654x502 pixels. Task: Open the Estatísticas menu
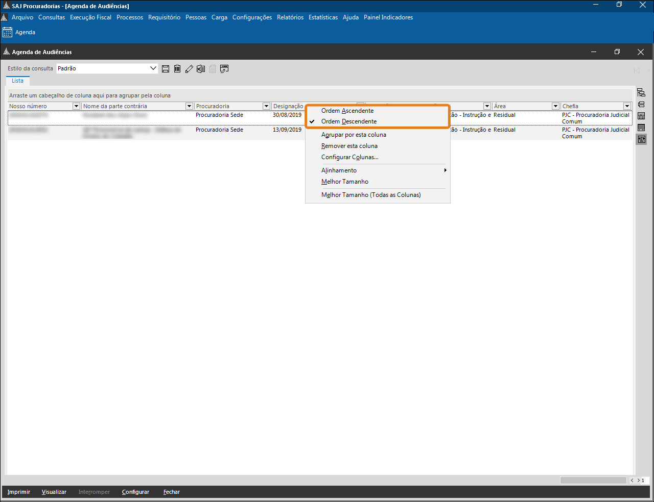tap(323, 17)
